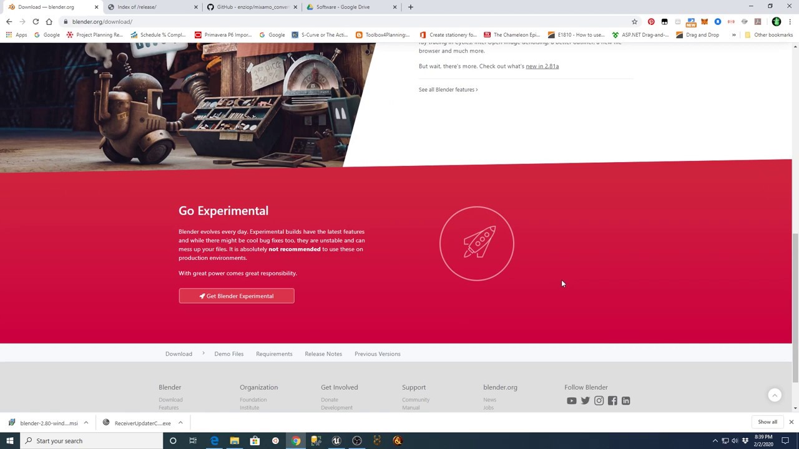
Task: Click Show all downloads button
Action: (x=767, y=422)
